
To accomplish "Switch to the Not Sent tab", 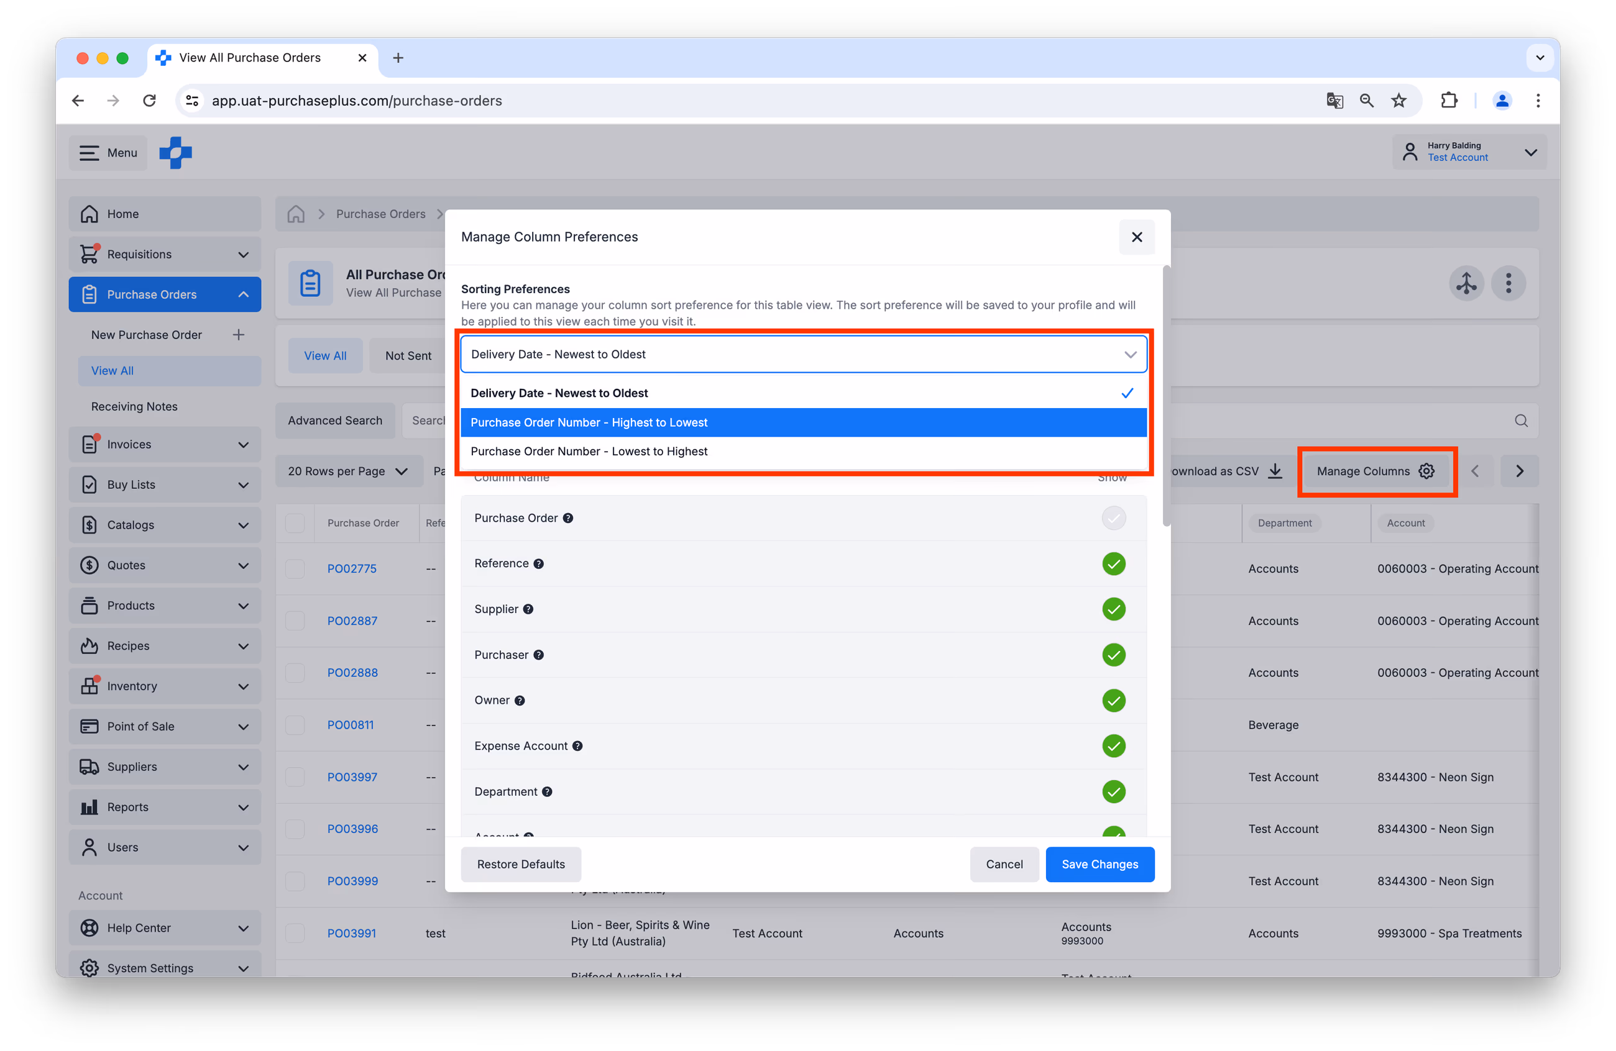I will (408, 355).
